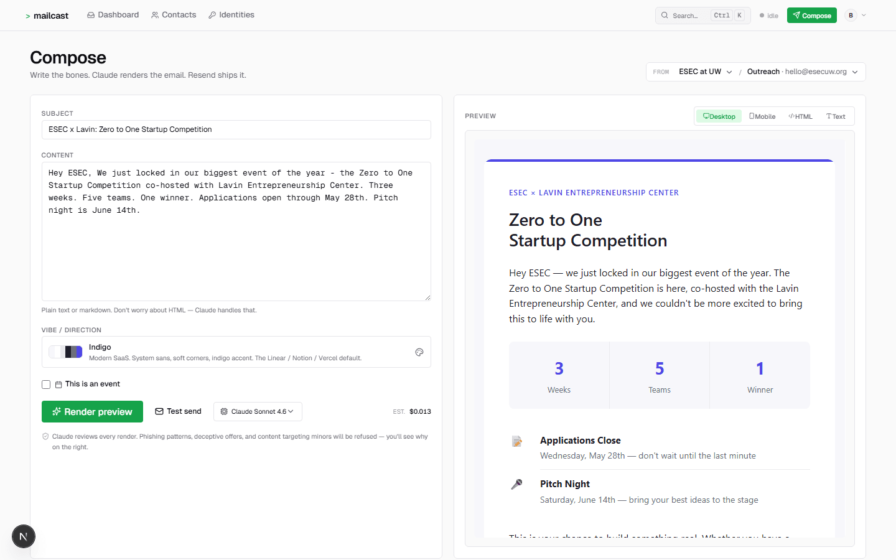Click the "Wednesday, May 28th" deadline line
This screenshot has height=560, width=896.
648,456
